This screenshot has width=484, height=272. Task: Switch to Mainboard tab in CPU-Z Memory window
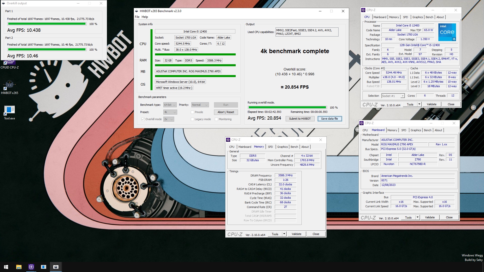pos(245,147)
